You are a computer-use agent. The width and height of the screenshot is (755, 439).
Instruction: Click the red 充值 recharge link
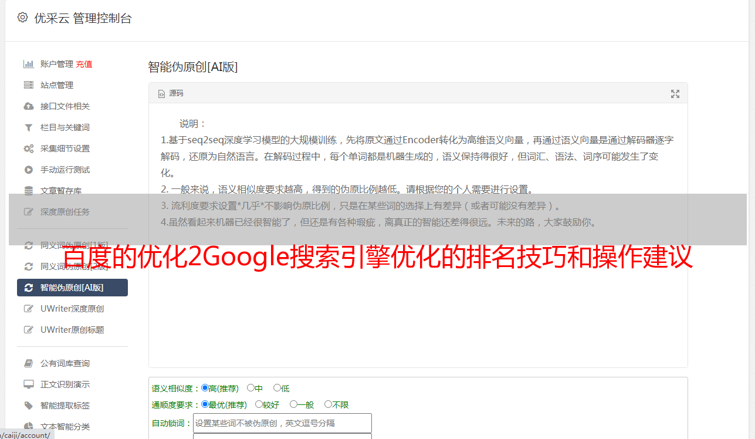pyautogui.click(x=84, y=64)
